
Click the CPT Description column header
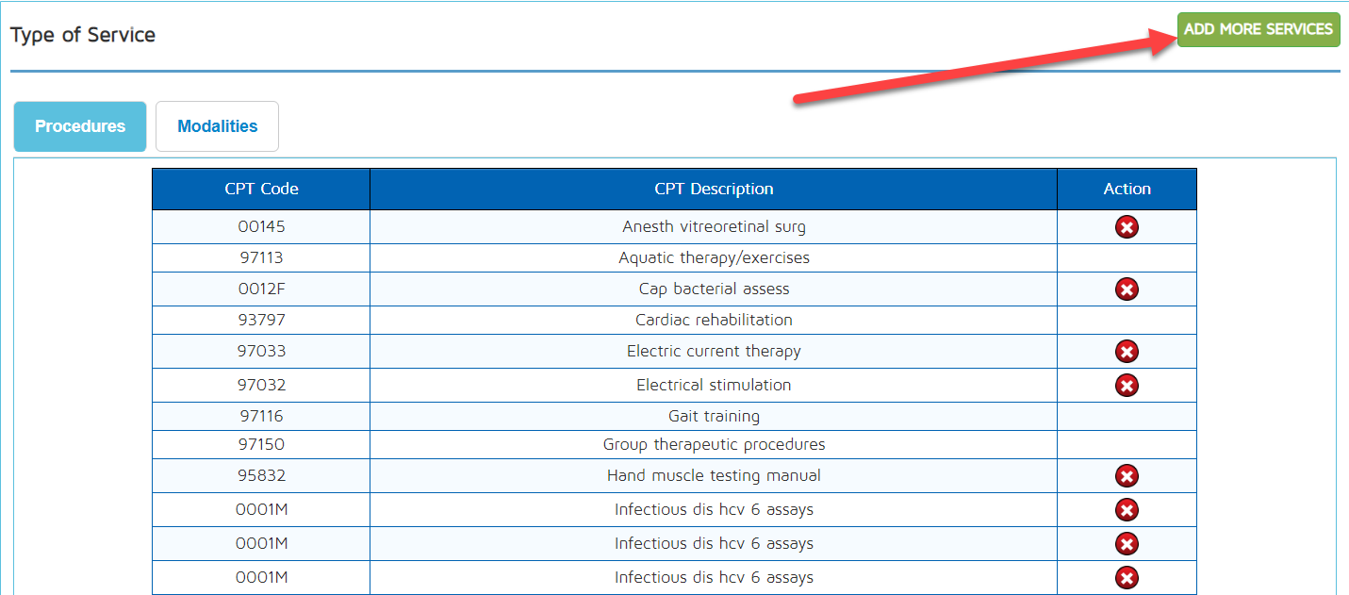click(714, 189)
